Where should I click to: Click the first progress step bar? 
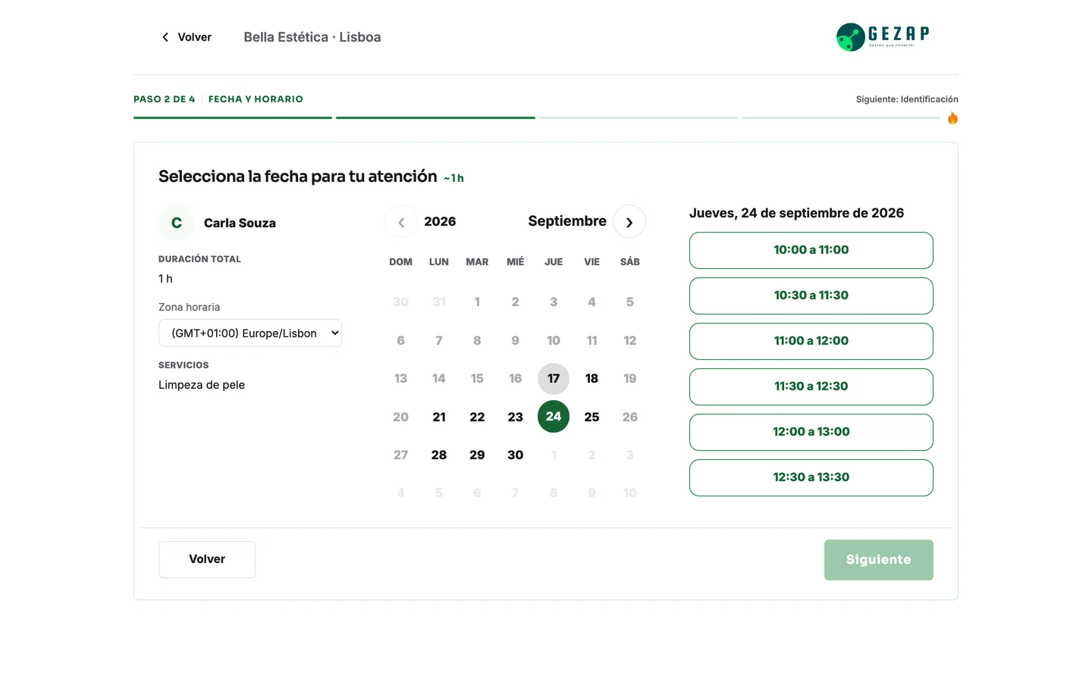coord(233,118)
